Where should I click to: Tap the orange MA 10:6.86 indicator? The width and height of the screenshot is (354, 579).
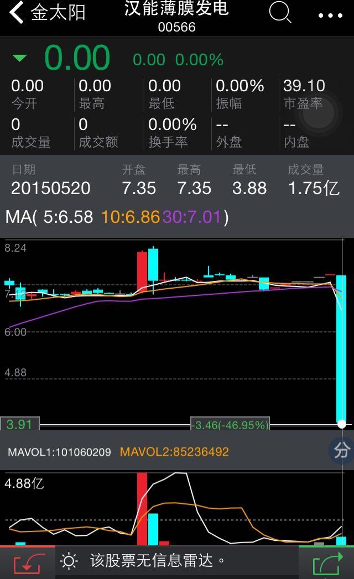click(x=130, y=217)
